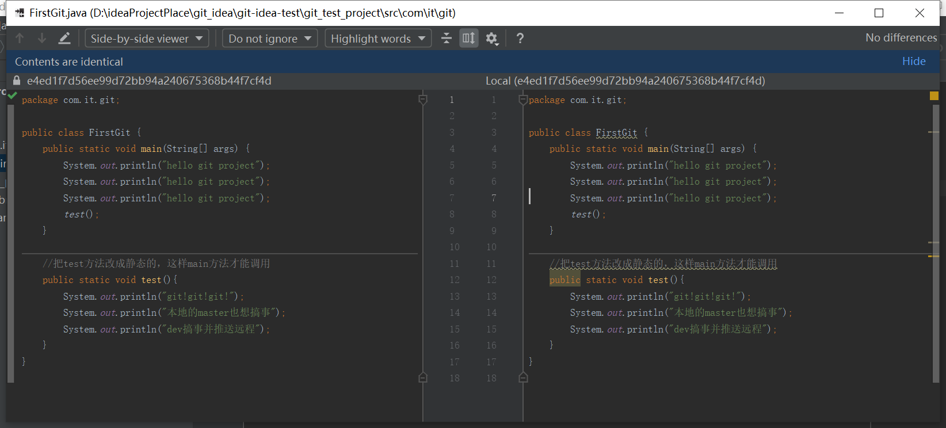Click green checkmark inspection icon in left pane
The height and width of the screenshot is (428, 946).
(13, 95)
